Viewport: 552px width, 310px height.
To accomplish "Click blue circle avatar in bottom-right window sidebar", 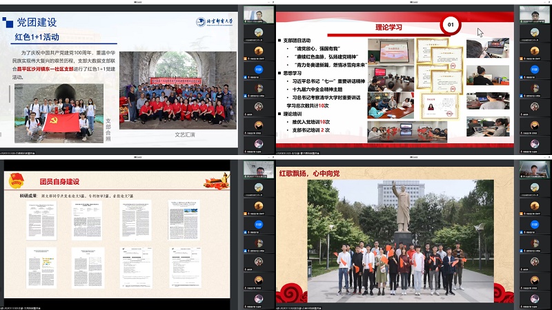I will (x=535, y=225).
